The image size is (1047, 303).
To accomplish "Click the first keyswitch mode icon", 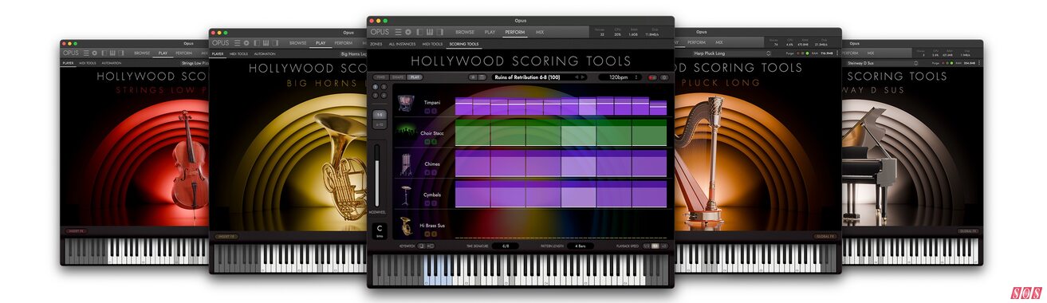I will [x=421, y=246].
